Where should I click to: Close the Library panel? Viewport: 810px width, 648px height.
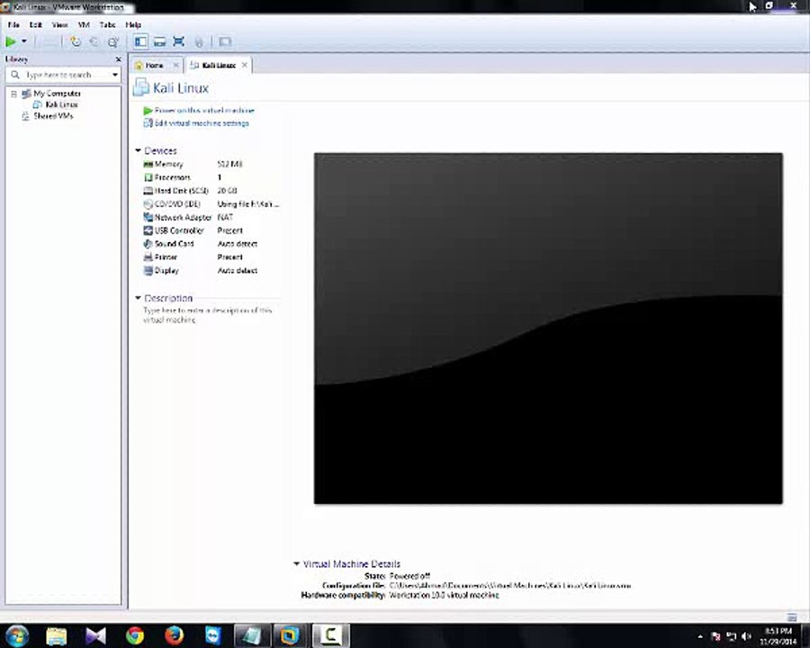click(x=118, y=59)
